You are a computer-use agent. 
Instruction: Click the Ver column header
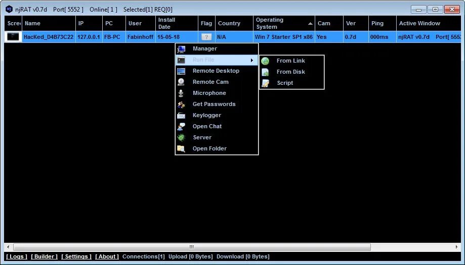click(356, 23)
